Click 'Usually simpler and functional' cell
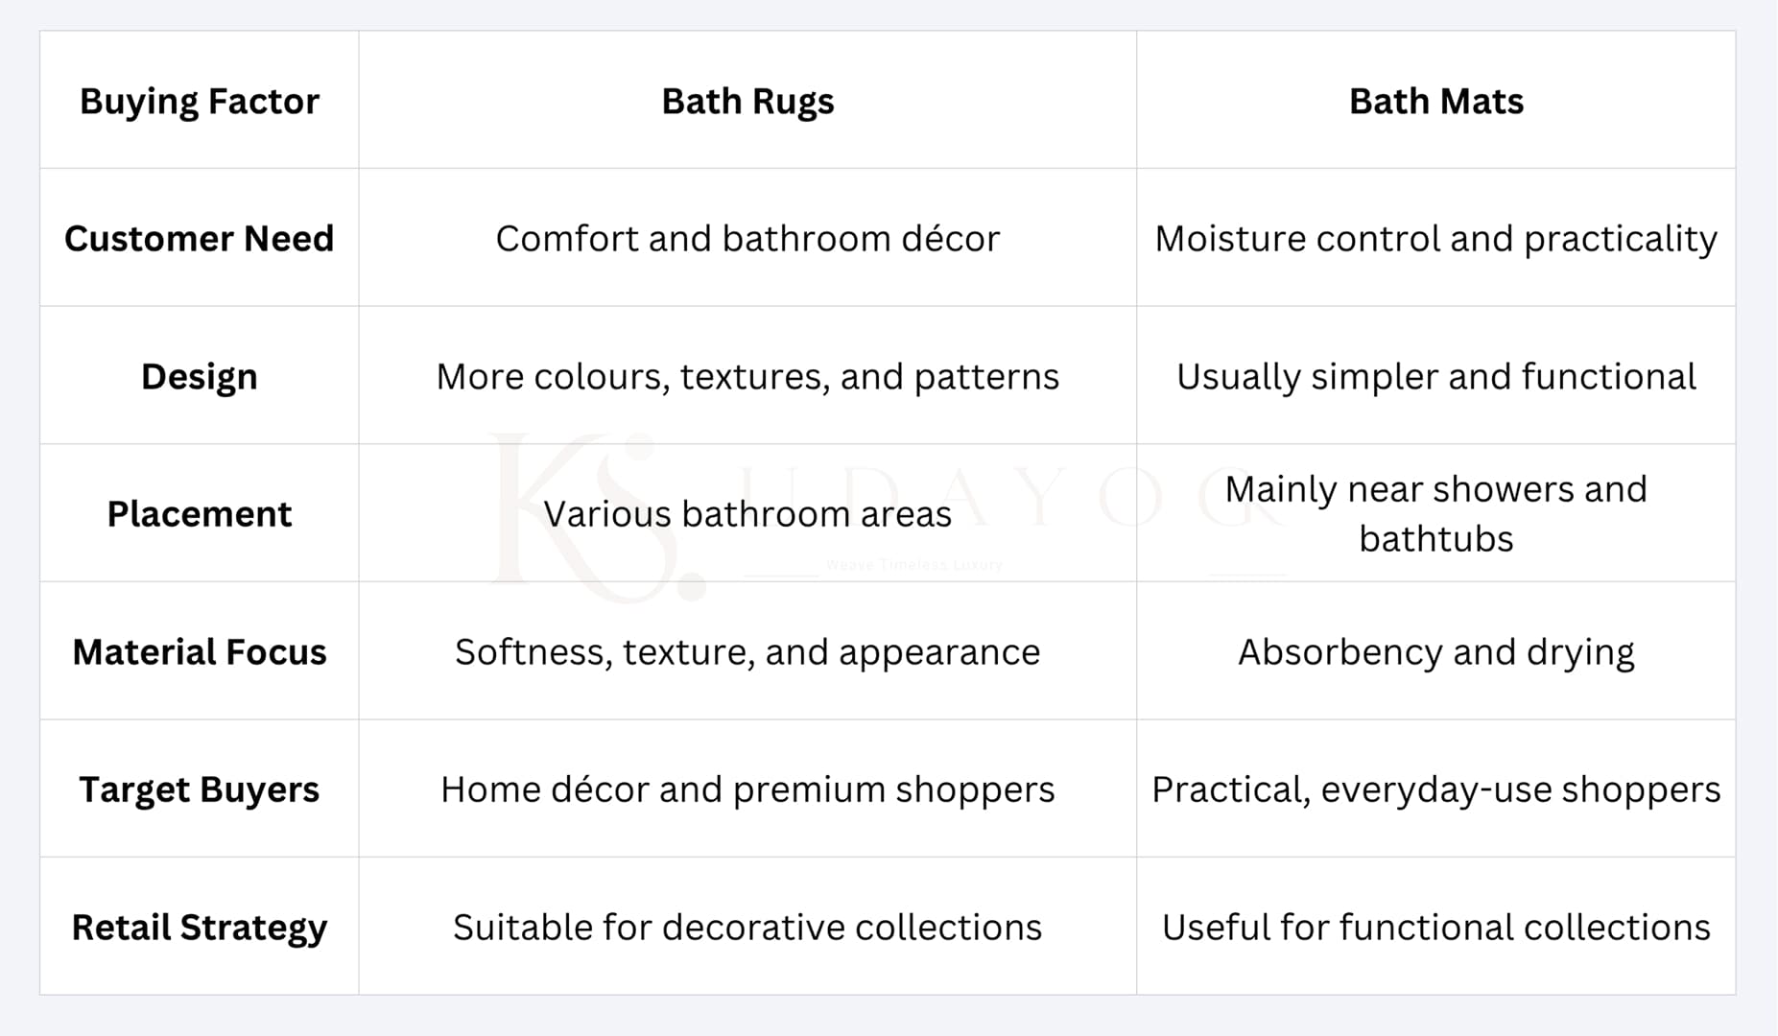Viewport: 1778px width, 1036px height. pos(1436,376)
